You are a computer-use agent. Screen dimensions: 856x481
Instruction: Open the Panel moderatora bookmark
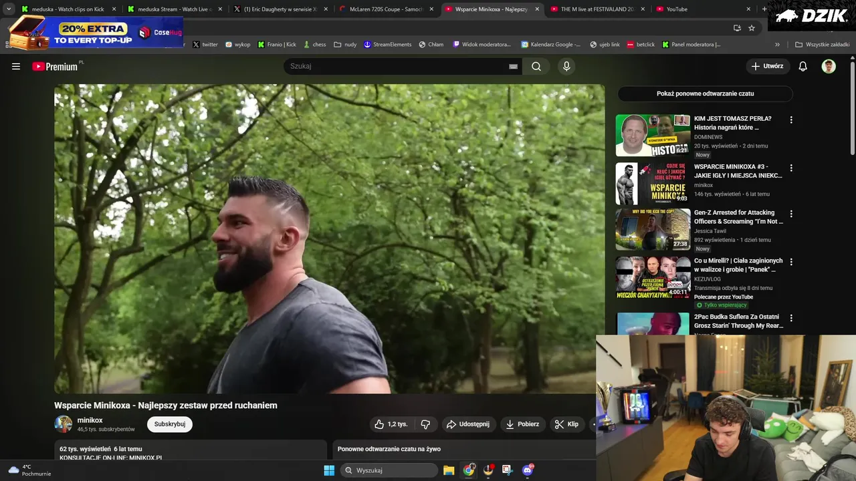[691, 44]
